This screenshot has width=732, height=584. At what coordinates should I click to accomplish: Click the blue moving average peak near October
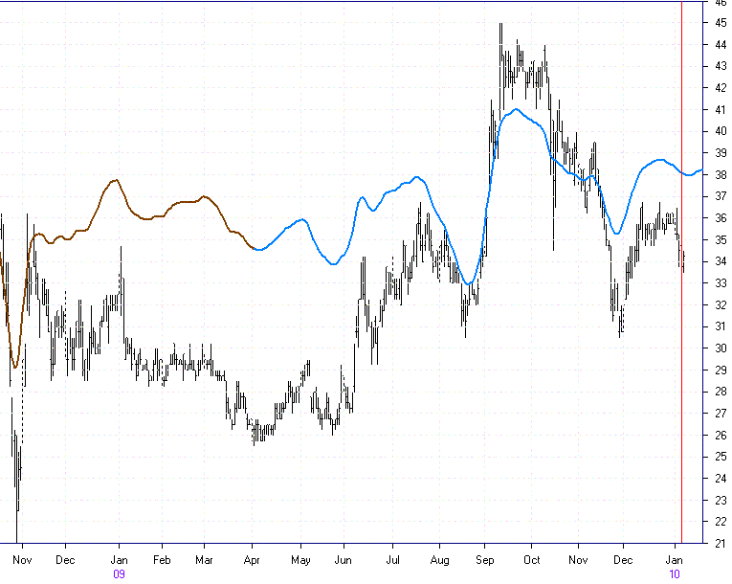point(517,109)
